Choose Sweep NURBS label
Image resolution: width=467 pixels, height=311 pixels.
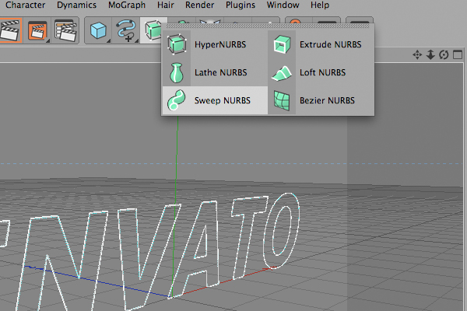(x=222, y=100)
